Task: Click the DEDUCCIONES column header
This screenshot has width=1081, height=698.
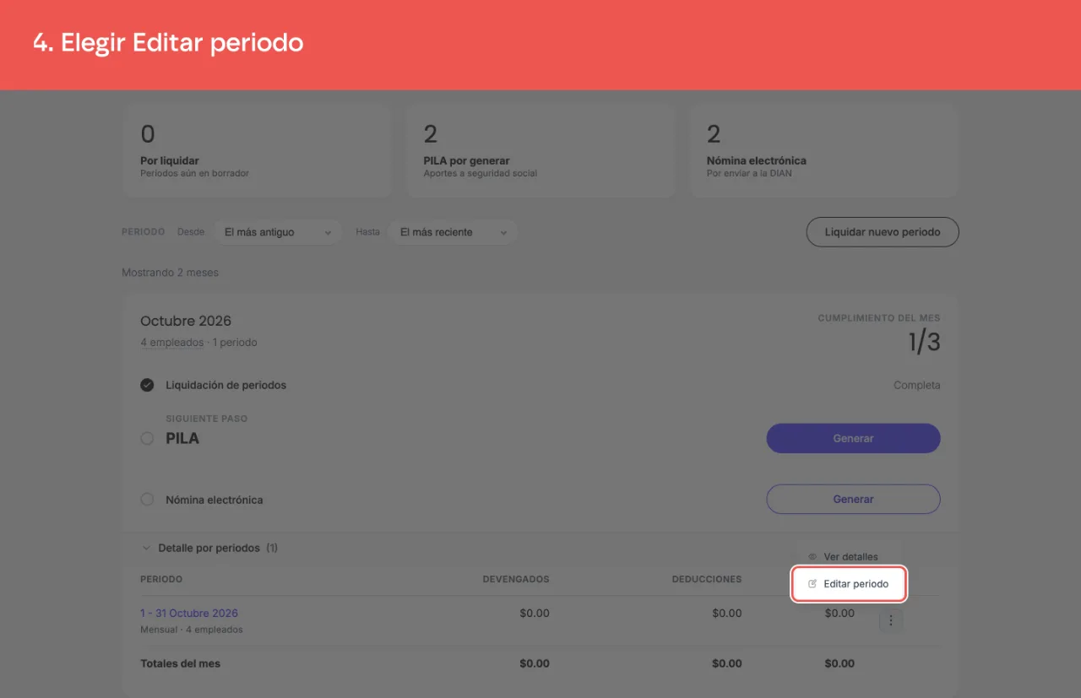Action: point(707,579)
